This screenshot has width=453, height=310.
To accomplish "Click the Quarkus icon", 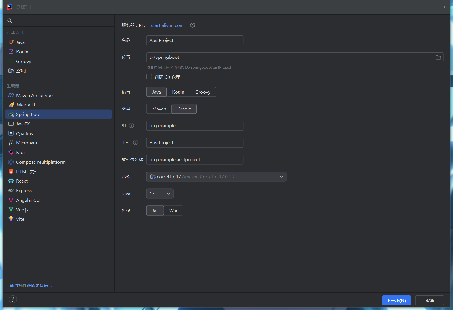I will click(x=11, y=133).
